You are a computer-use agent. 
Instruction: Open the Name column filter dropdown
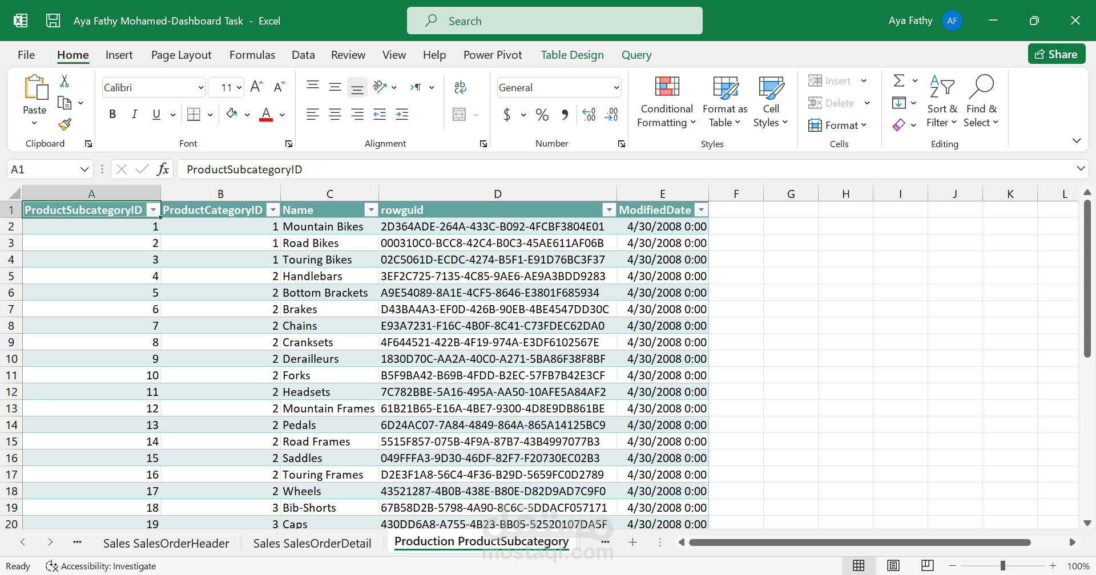point(371,210)
